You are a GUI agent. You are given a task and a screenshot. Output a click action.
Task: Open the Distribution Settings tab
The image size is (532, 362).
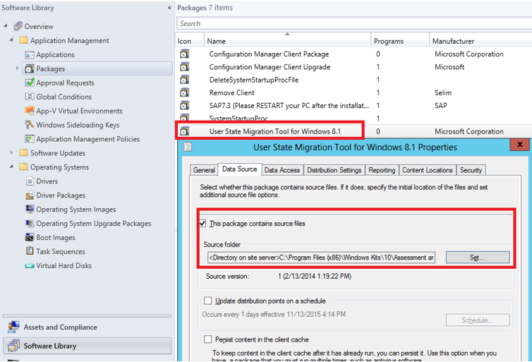[334, 170]
